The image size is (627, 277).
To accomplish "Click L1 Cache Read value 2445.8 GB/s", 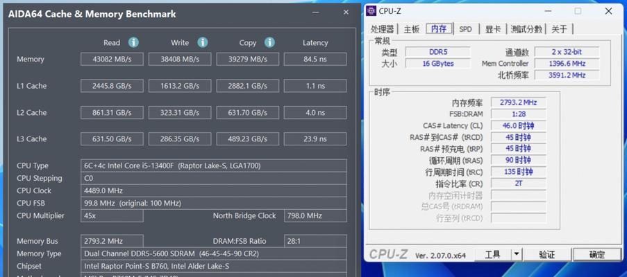I will click(x=112, y=86).
